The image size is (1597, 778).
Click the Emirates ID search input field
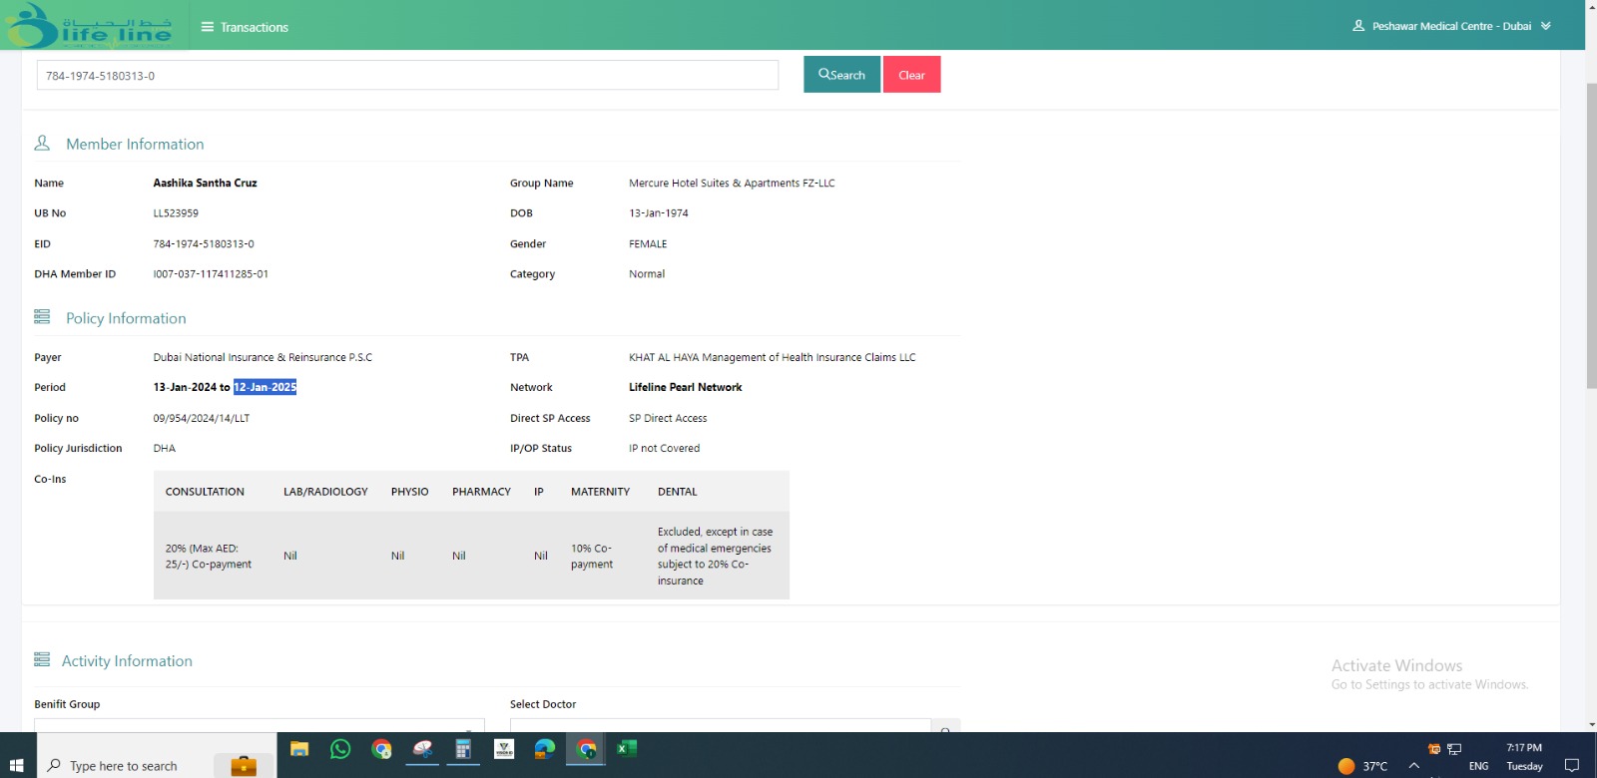click(407, 76)
